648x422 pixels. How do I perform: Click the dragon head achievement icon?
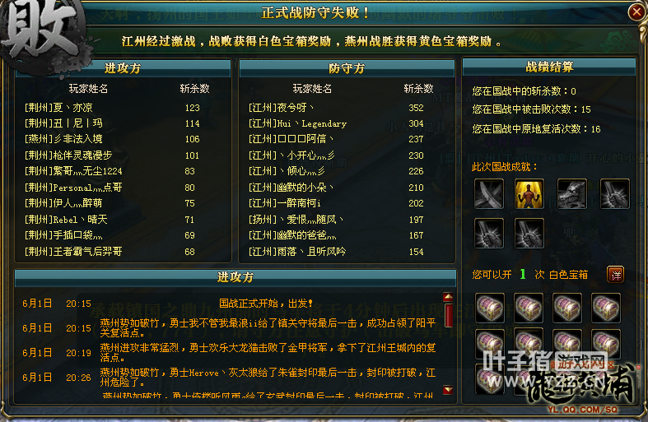point(572,193)
